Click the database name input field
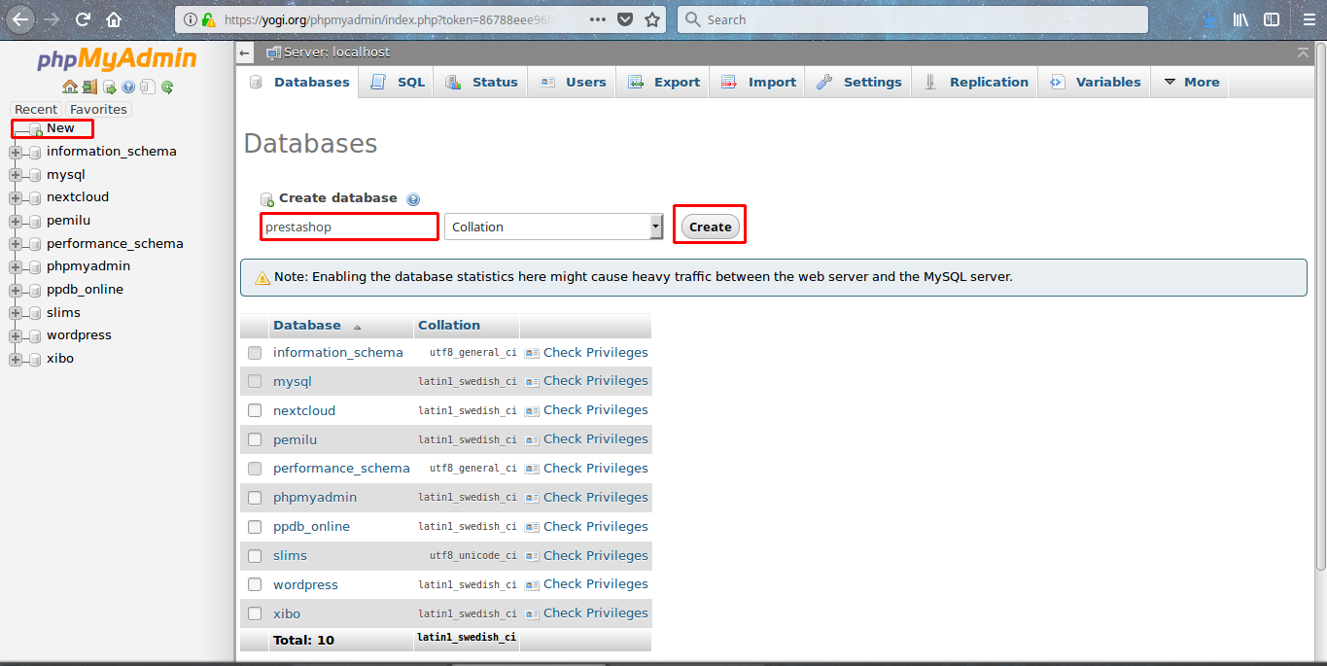Image resolution: width=1327 pixels, height=666 pixels. pos(349,227)
